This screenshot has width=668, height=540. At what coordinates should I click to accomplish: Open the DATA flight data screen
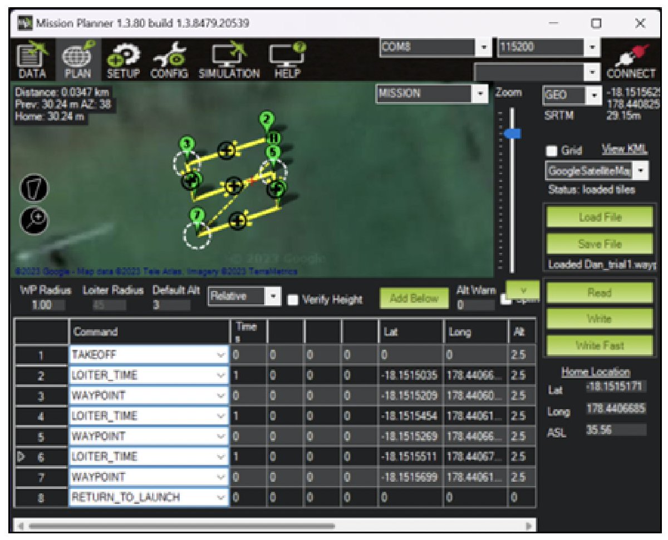[x=32, y=60]
